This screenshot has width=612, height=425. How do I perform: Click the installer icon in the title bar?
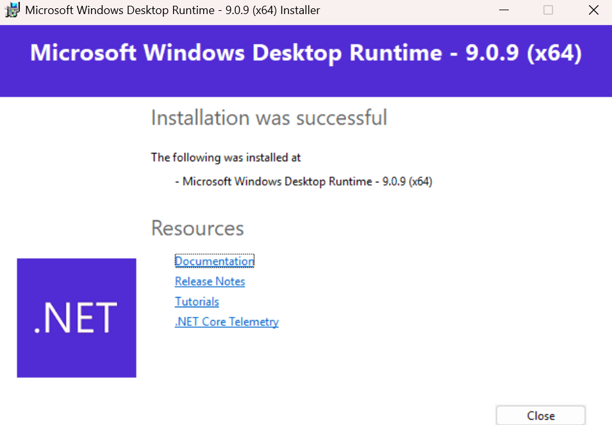click(x=12, y=10)
